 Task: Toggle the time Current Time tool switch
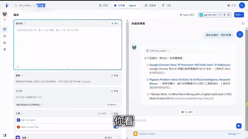116,127
